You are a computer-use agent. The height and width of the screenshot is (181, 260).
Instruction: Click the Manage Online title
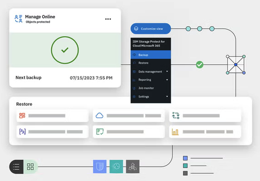40,17
